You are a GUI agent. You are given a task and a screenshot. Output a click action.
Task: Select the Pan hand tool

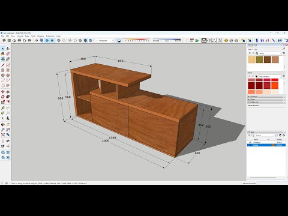[x=8, y=125]
